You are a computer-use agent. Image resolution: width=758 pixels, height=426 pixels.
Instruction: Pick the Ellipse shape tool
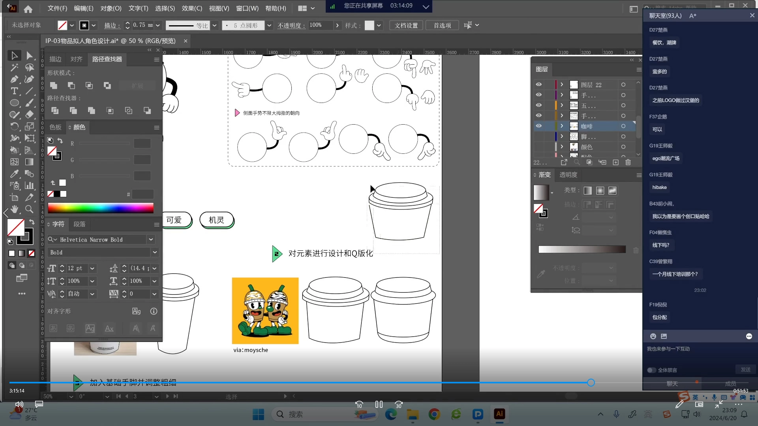pyautogui.click(x=14, y=103)
